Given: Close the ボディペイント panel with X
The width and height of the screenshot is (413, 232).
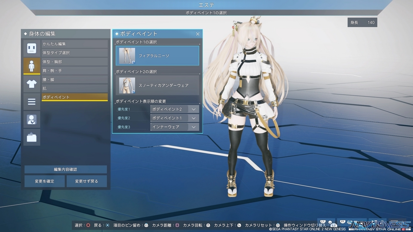Looking at the screenshot, I should point(198,34).
